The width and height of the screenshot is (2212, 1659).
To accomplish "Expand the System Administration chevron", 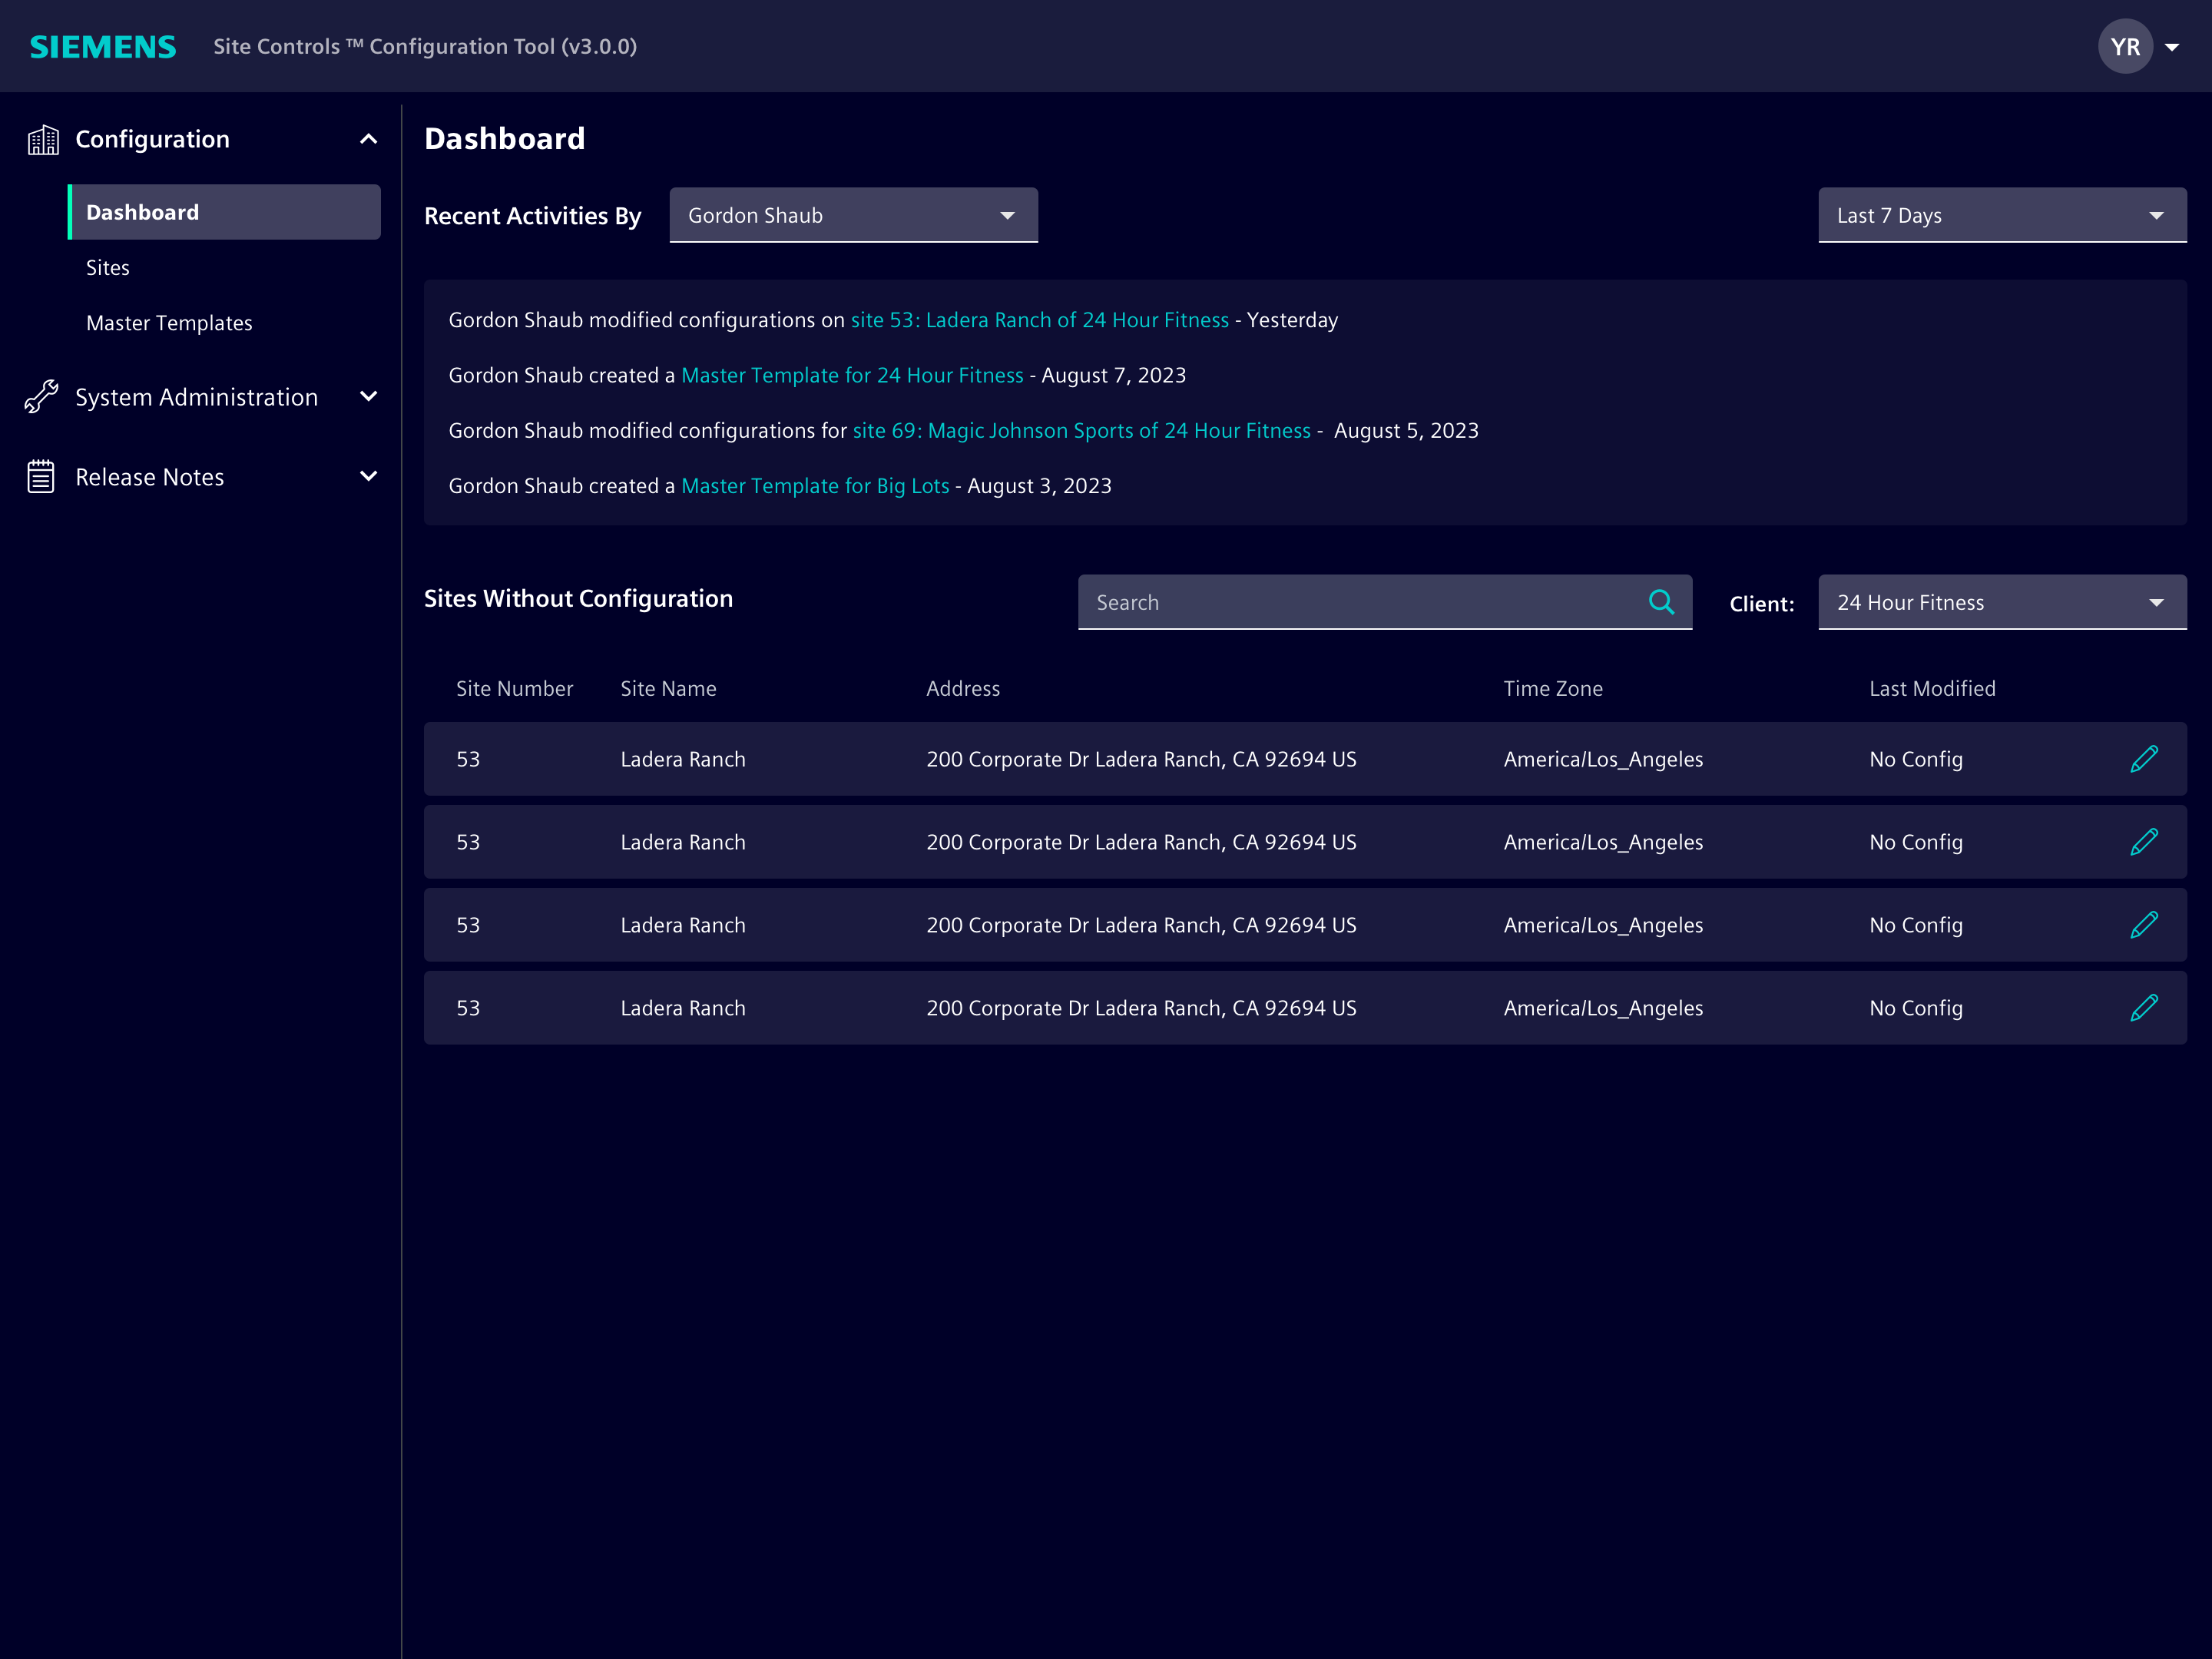I will (x=368, y=397).
